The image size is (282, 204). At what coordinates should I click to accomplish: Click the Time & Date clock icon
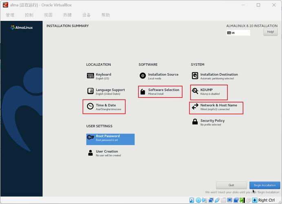pyautogui.click(x=90, y=106)
